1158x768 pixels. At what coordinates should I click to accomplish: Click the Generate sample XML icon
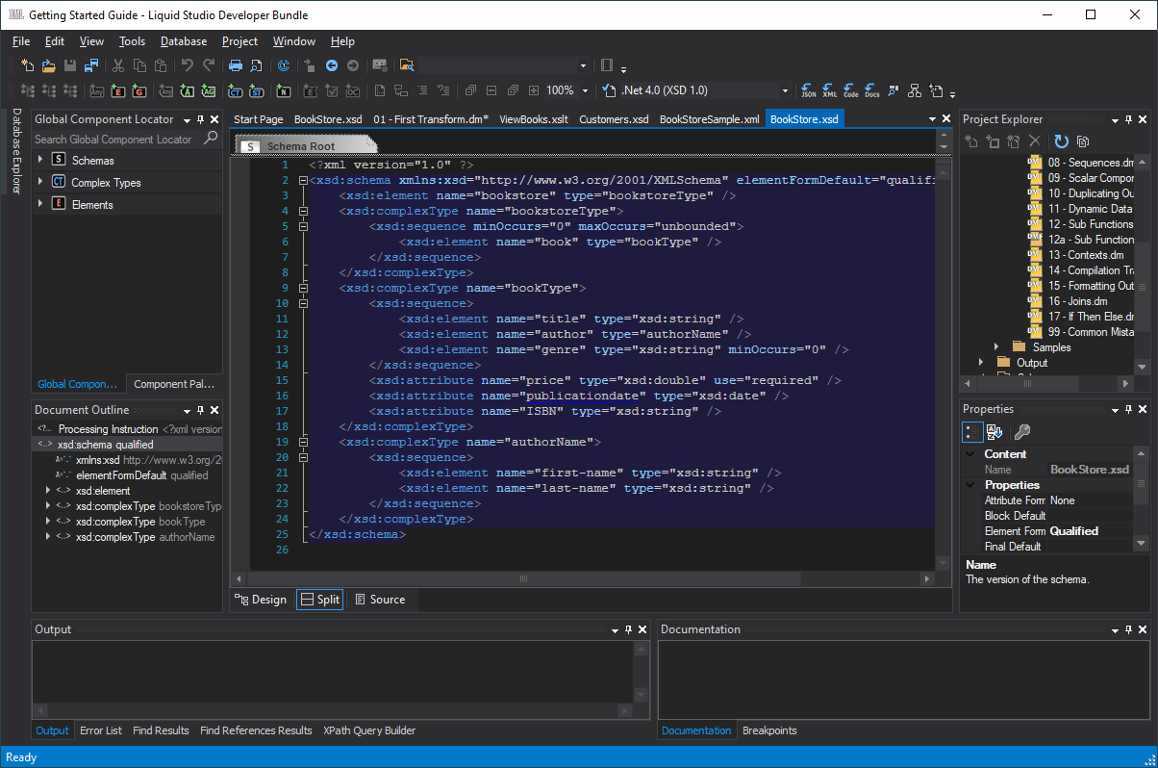[830, 90]
